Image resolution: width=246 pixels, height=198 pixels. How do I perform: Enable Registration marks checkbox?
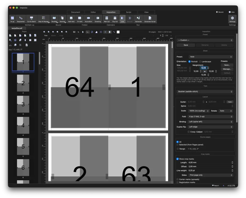(x=178, y=182)
